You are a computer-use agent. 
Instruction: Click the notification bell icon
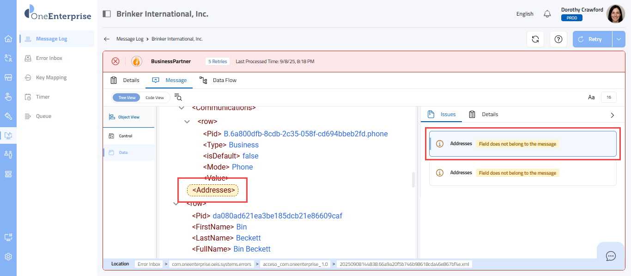(x=547, y=14)
